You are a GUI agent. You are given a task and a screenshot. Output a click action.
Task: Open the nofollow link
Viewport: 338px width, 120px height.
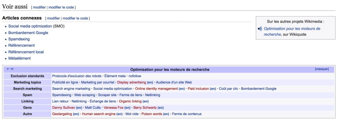[135, 76]
